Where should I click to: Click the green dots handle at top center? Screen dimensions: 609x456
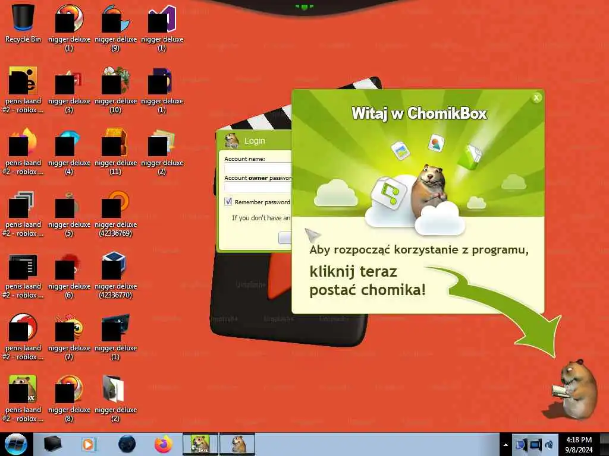click(x=304, y=7)
